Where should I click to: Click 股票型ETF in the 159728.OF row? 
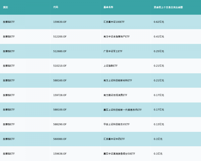coord(9,95)
